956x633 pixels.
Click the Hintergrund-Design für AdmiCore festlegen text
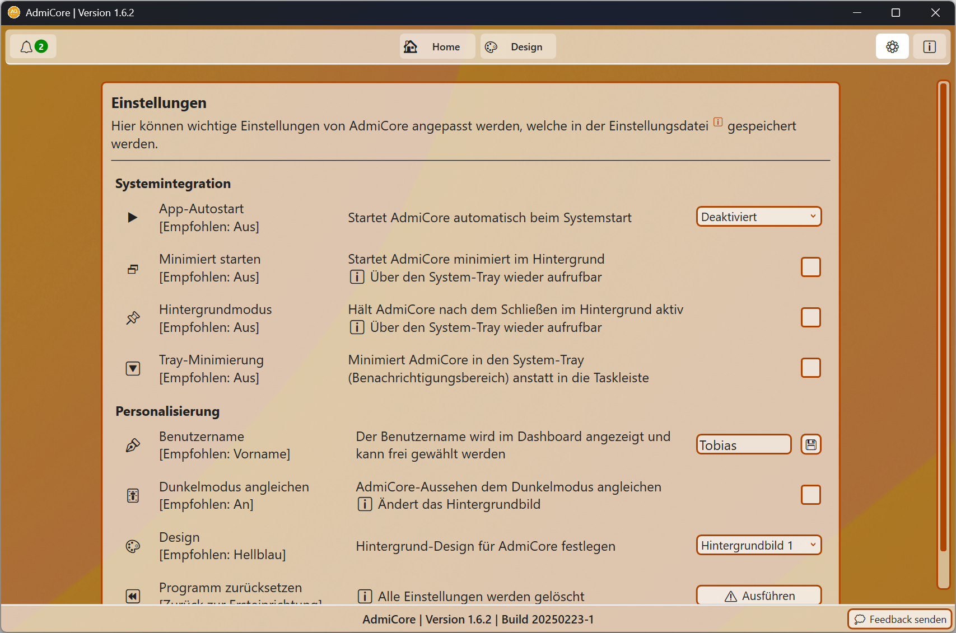(486, 546)
